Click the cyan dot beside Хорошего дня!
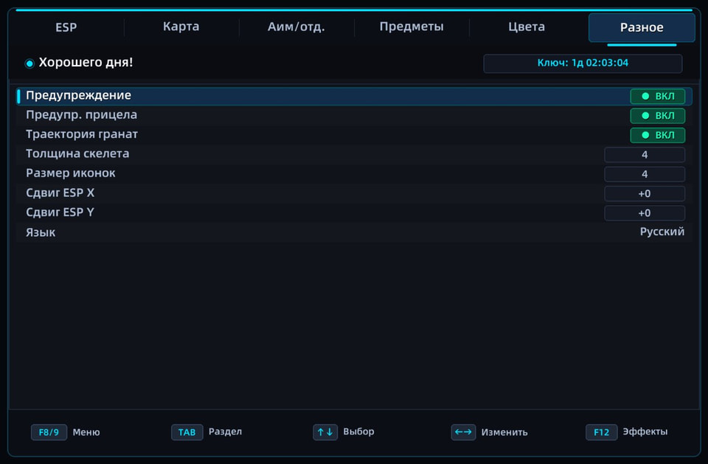Image resolution: width=708 pixels, height=464 pixels. coord(29,63)
